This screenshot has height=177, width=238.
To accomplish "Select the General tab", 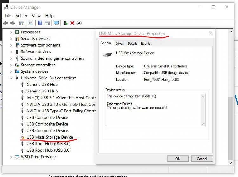I will tap(106, 43).
